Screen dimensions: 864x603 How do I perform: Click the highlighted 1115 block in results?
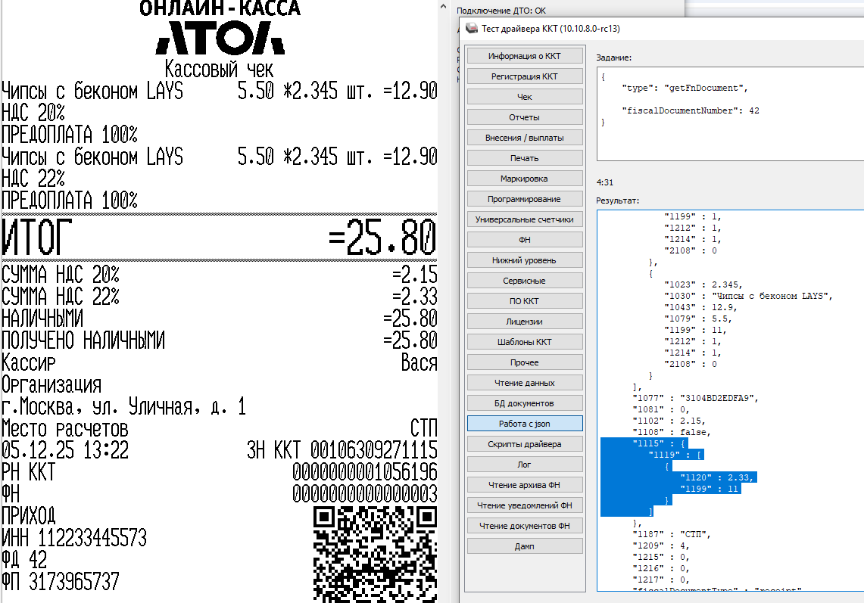[x=682, y=477]
